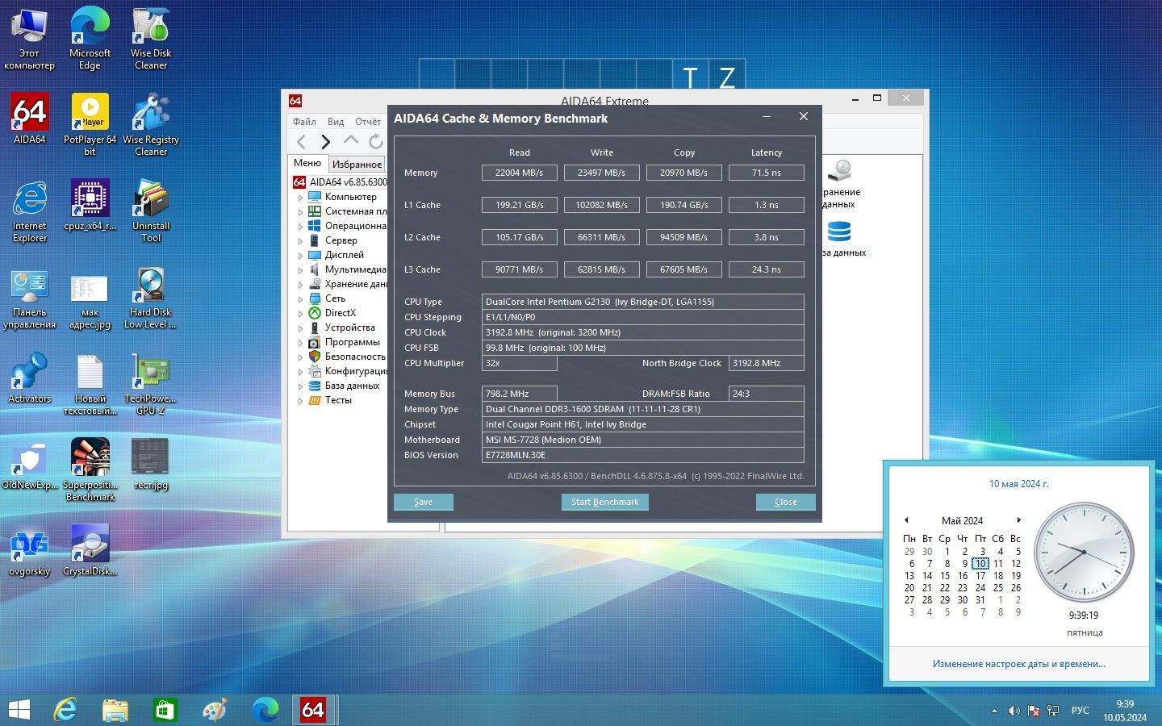
Task: Open Hard Disk Low Level desktop icon
Action: pos(151,297)
